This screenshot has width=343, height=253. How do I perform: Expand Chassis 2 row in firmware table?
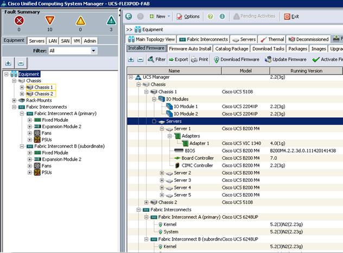(x=146, y=202)
